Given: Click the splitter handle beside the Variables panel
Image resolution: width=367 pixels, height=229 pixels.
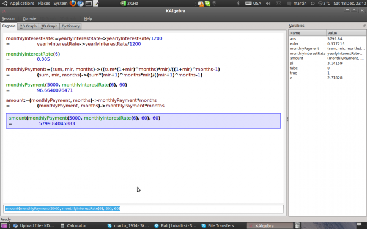Looking at the screenshot, I should [x=287, y=119].
